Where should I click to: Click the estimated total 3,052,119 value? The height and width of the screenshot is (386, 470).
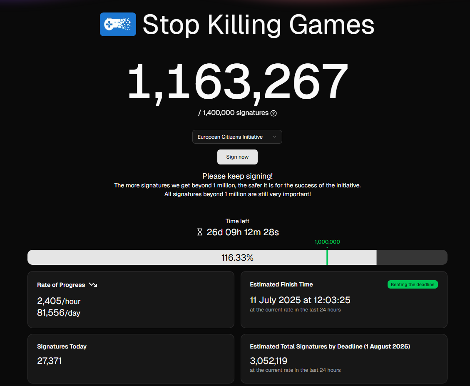(269, 361)
